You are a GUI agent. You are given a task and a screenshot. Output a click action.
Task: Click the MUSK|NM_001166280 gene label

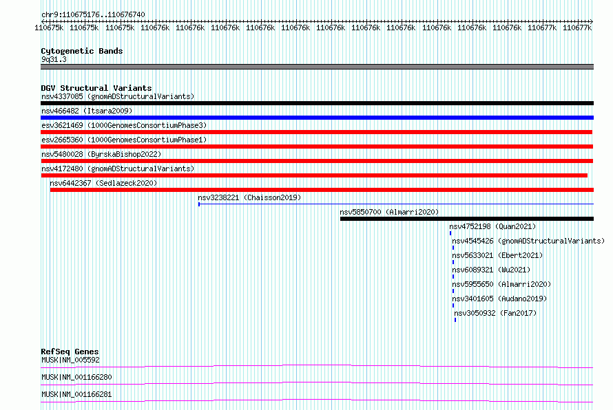[76, 377]
